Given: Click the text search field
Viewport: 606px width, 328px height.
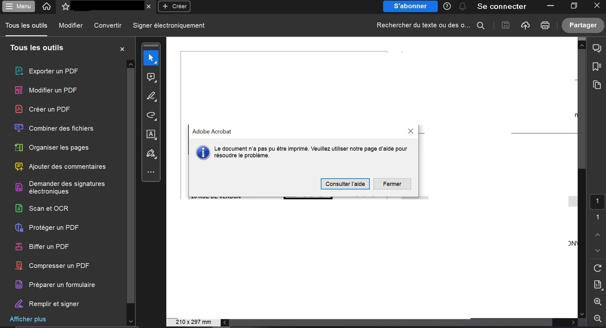Looking at the screenshot, I should click(423, 25).
